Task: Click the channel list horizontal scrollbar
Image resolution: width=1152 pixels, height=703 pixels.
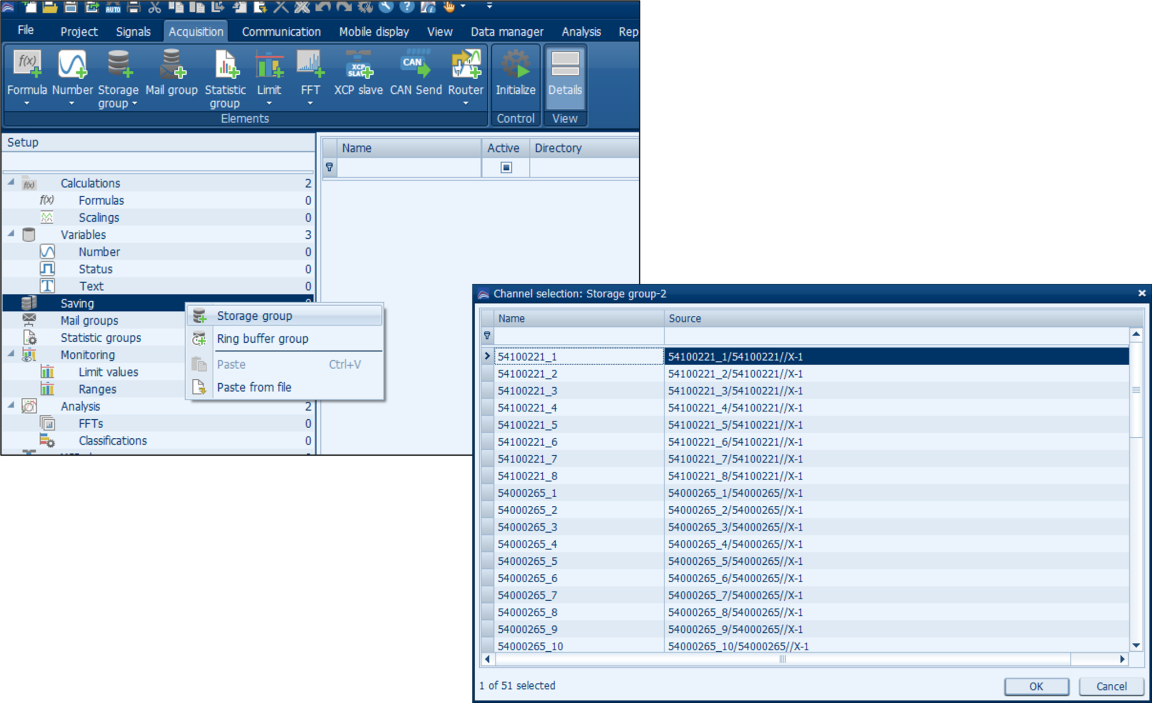Action: coord(782,659)
